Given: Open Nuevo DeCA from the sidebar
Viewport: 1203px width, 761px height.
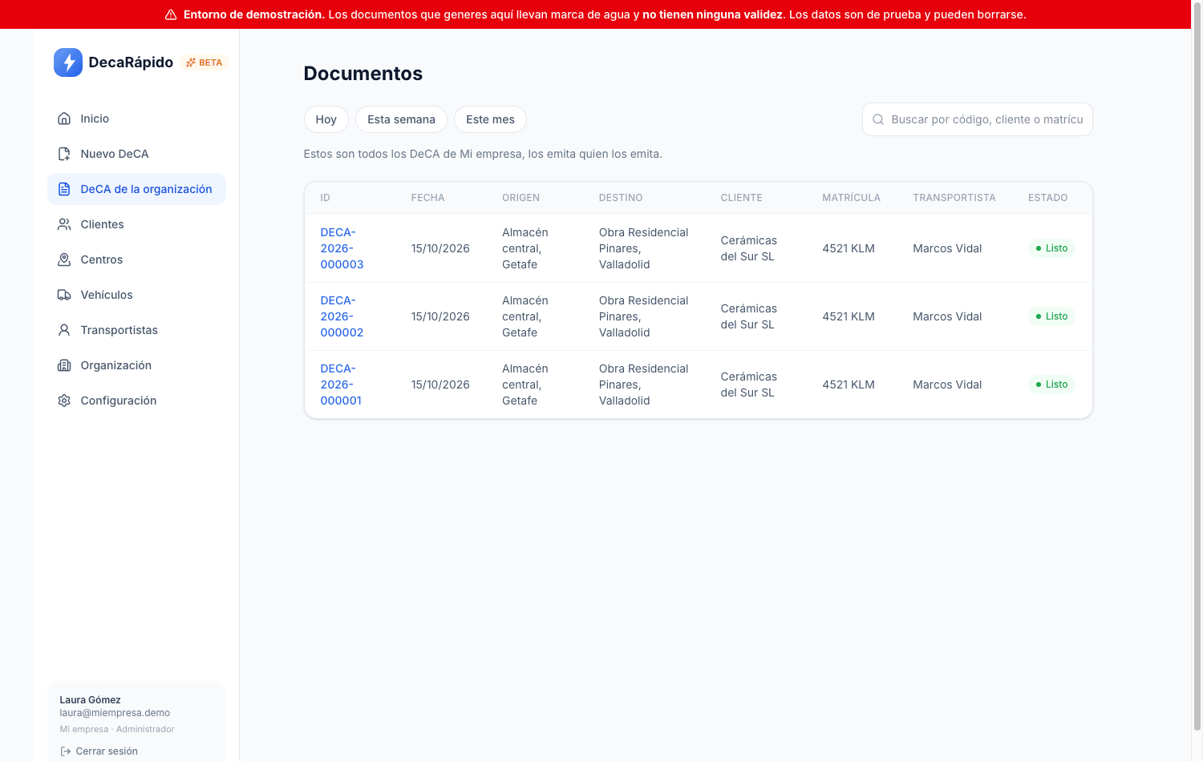Looking at the screenshot, I should pos(136,154).
